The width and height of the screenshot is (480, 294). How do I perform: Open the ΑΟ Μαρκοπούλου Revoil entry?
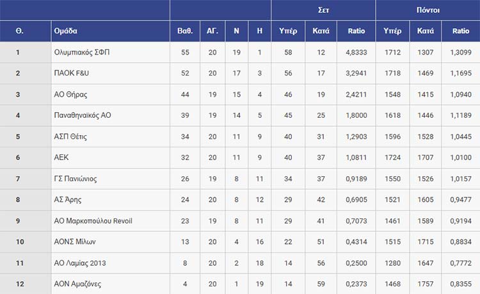click(93, 221)
